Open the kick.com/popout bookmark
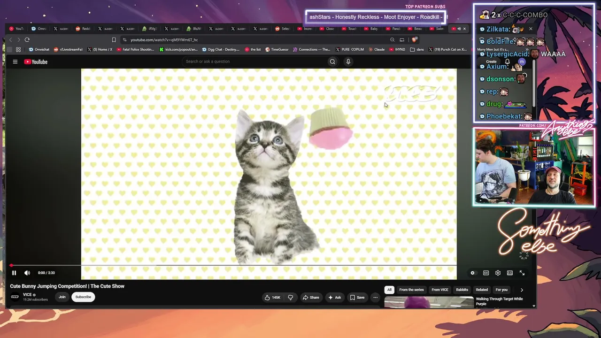Viewport: 601px width, 338px height. tap(178, 49)
